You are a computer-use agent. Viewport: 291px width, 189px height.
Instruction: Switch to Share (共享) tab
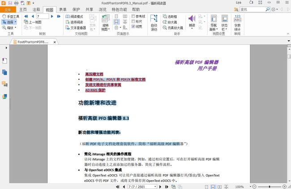coord(89,9)
